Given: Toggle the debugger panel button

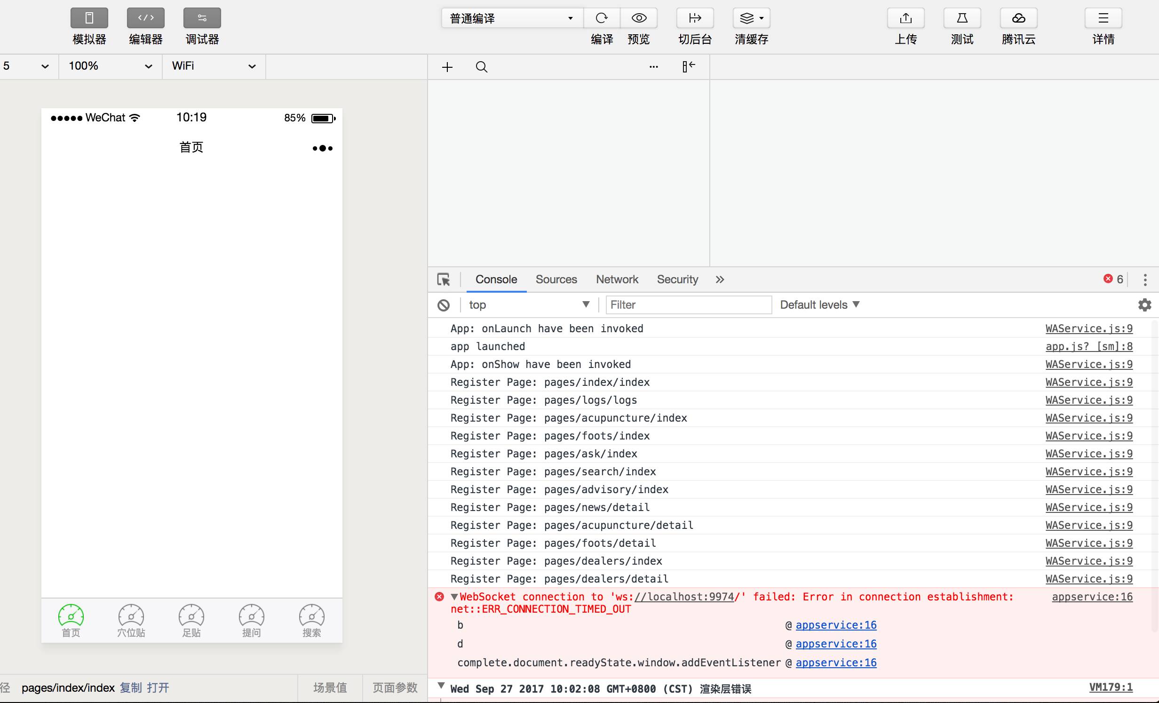Looking at the screenshot, I should pos(202,18).
